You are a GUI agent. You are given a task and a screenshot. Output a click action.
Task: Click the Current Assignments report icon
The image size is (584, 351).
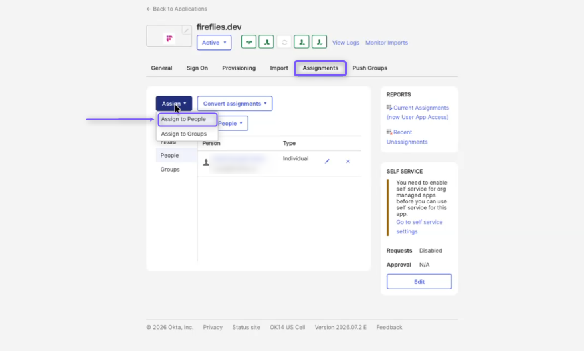pos(389,108)
